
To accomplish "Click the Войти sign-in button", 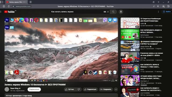I will click(167, 12).
